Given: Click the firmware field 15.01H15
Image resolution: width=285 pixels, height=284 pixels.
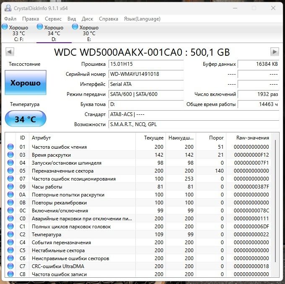Looking at the screenshot, I should [146, 64].
